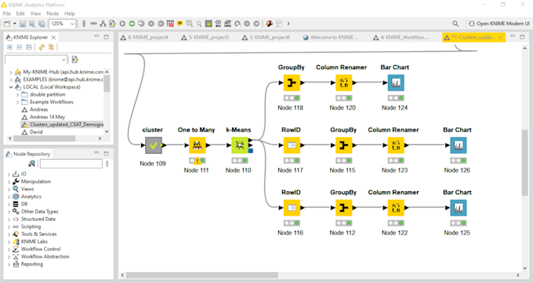
Task: Expand the Example Workflows folder
Action: pyautogui.click(x=18, y=102)
